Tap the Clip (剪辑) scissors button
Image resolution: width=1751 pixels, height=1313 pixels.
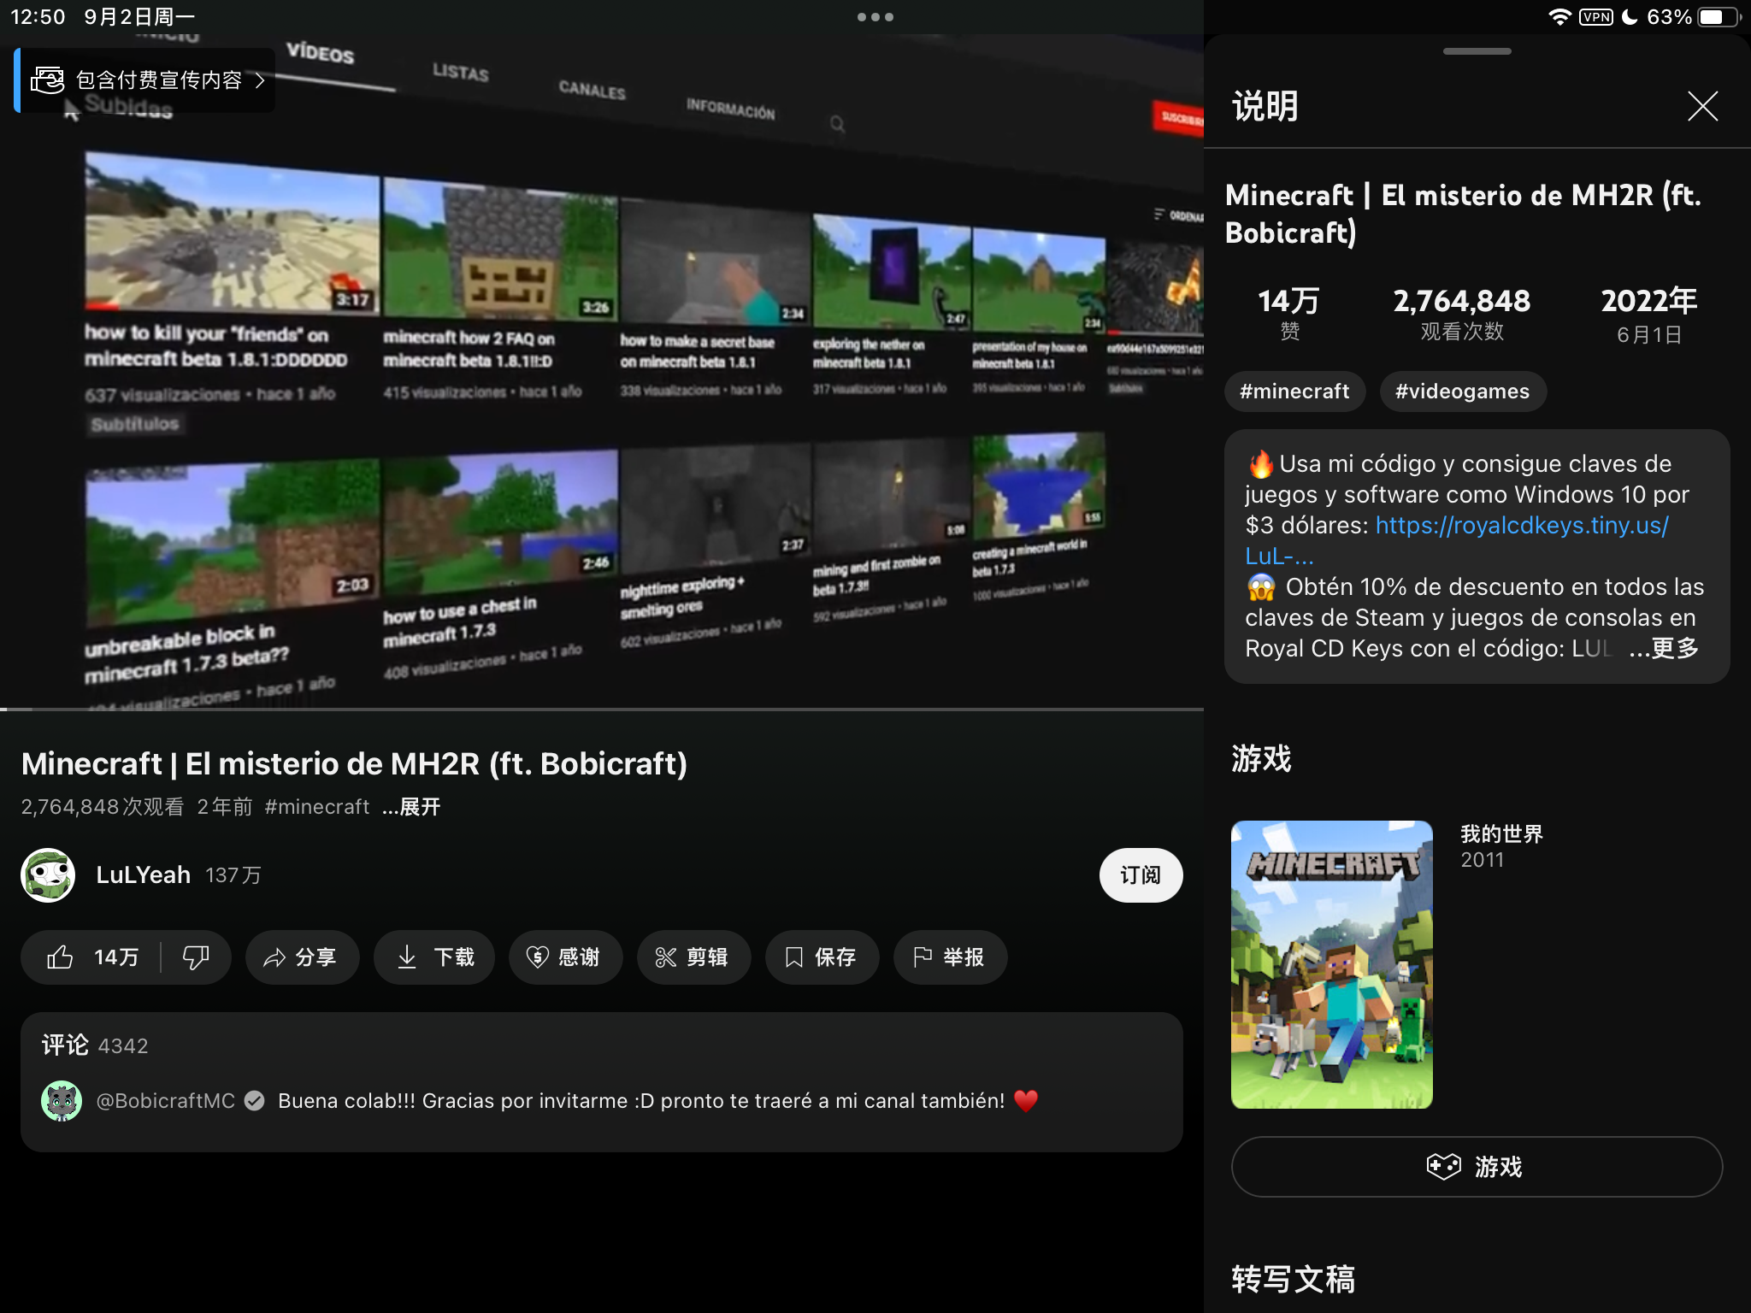tap(693, 957)
